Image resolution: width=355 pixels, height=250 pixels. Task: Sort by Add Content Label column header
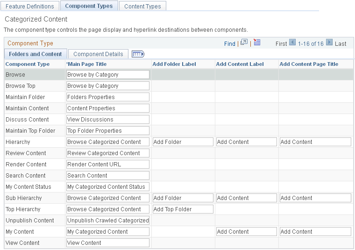point(240,64)
